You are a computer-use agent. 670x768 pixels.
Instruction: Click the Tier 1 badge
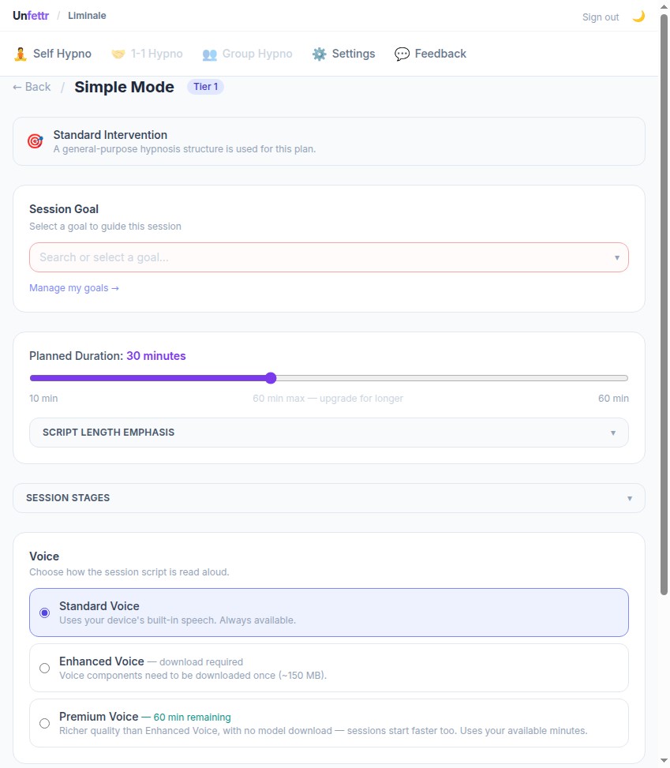tap(206, 87)
